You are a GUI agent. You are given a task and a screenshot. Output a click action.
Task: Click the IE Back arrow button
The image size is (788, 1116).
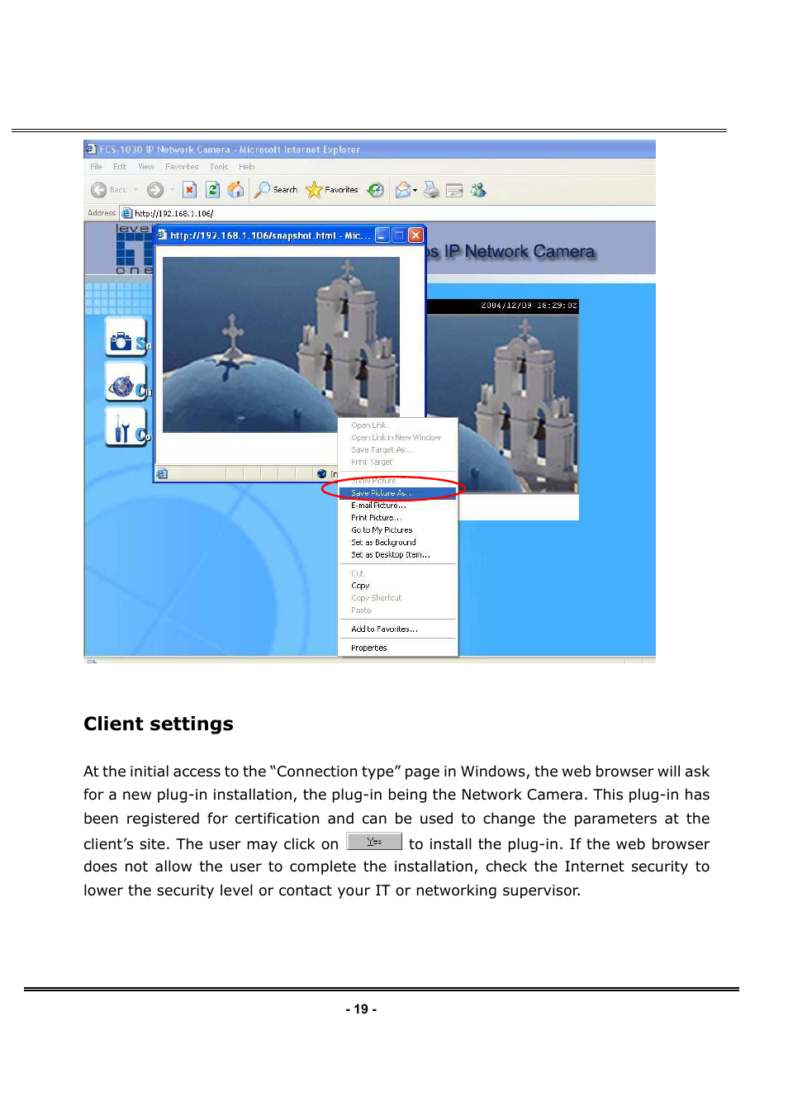click(99, 190)
